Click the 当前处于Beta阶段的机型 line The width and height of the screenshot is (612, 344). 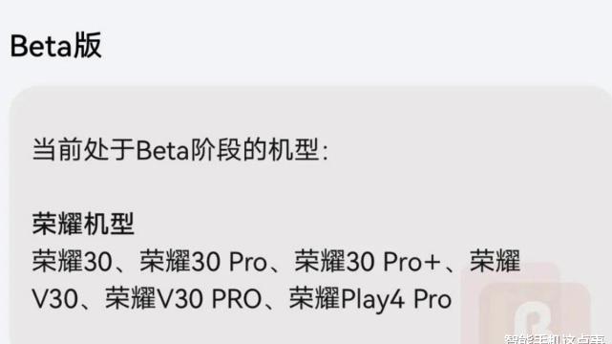pyautogui.click(x=179, y=150)
